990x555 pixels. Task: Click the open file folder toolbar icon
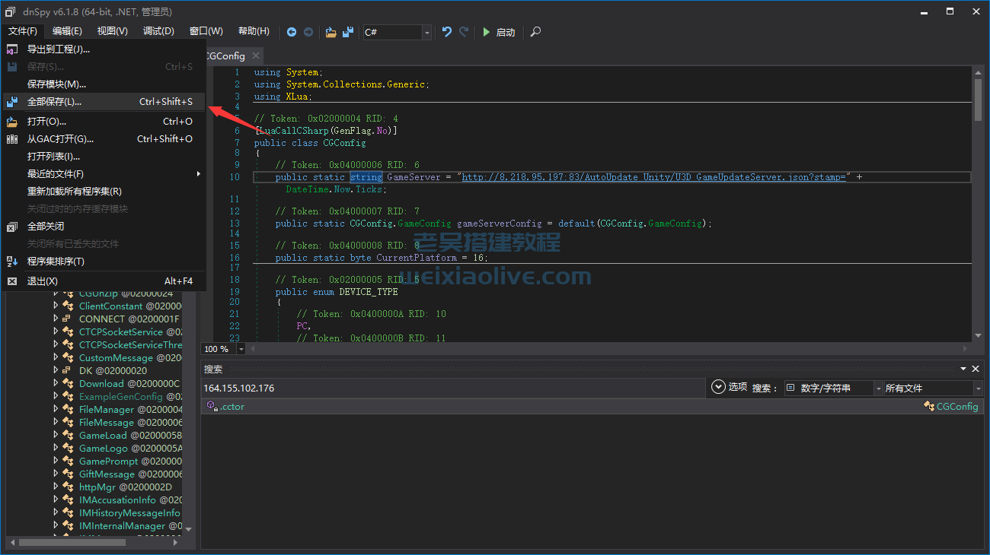click(x=331, y=32)
